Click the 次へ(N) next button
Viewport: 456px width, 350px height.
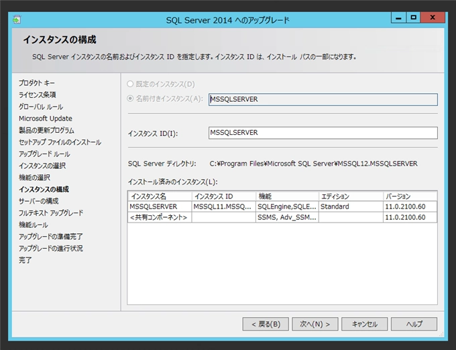315,324
